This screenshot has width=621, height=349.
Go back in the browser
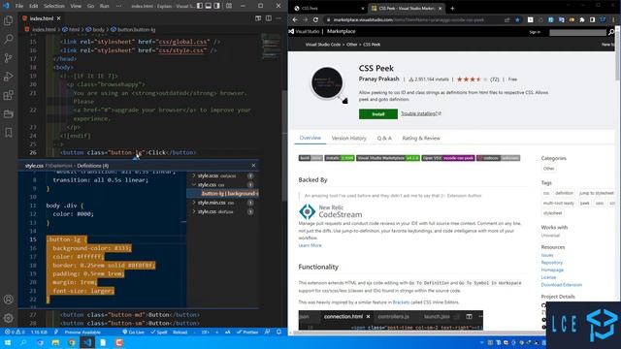pos(295,19)
